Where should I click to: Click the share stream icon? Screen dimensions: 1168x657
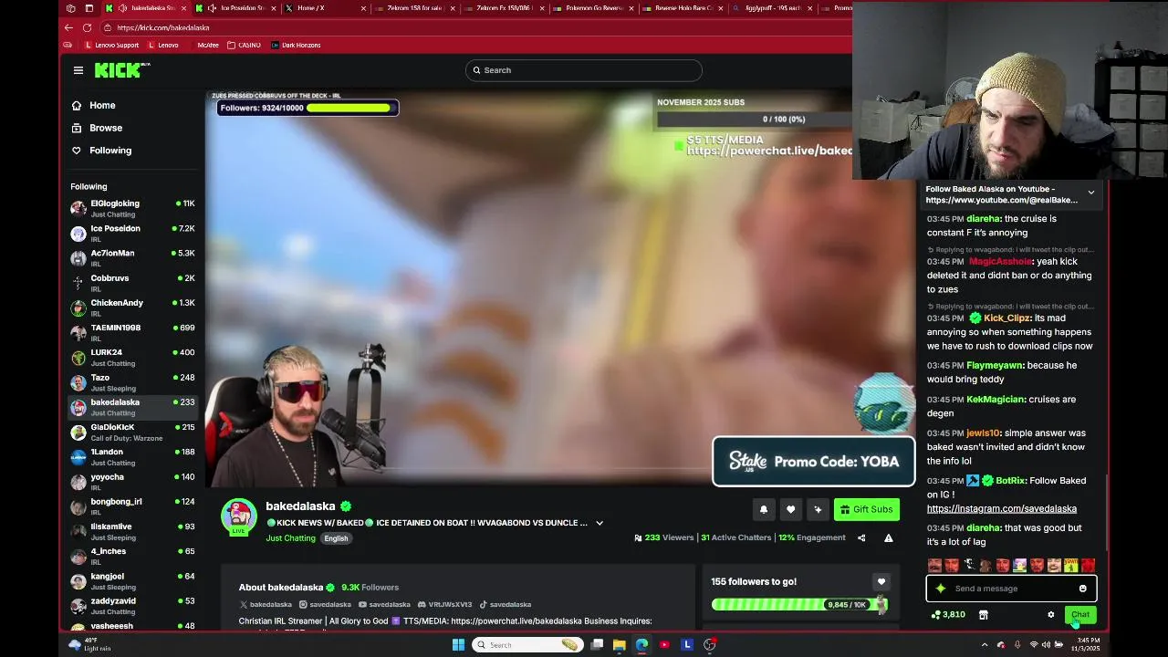861,537
